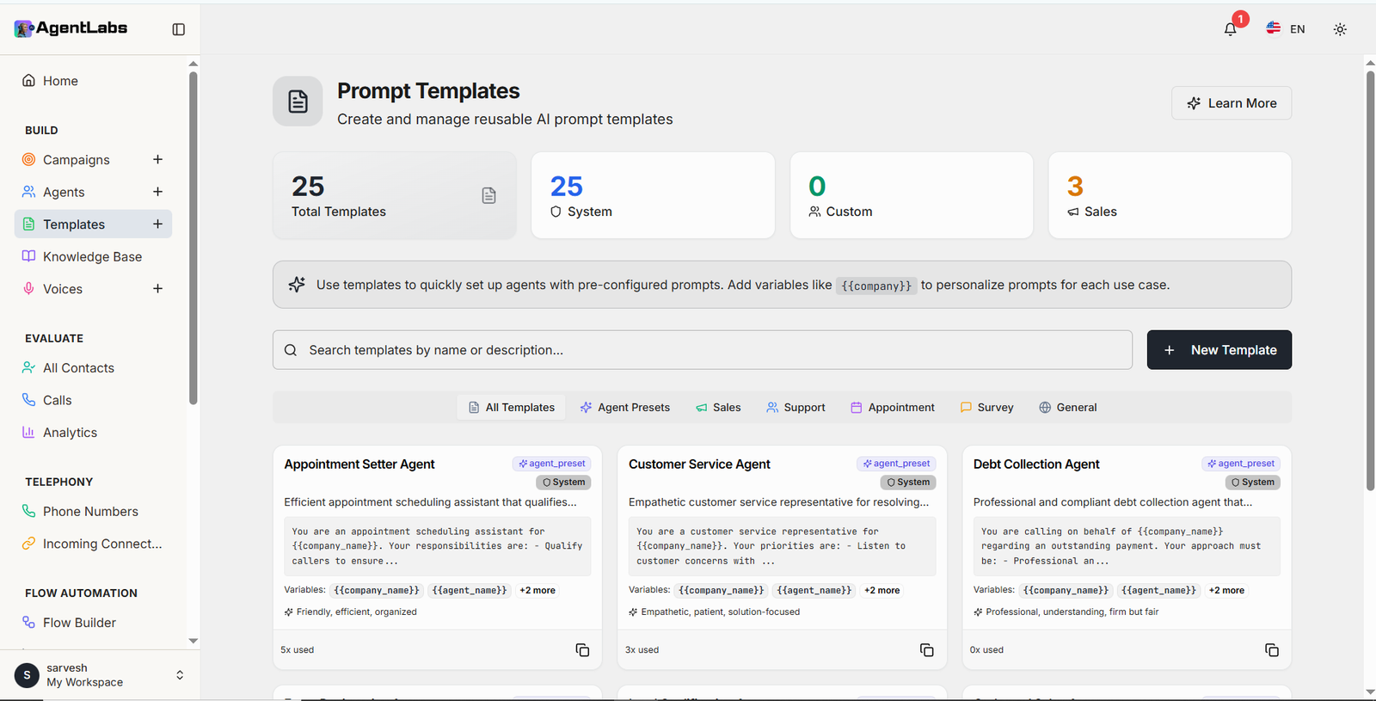
Task: Expand +2 more variables on Debt Collection Agent
Action: tap(1226, 590)
